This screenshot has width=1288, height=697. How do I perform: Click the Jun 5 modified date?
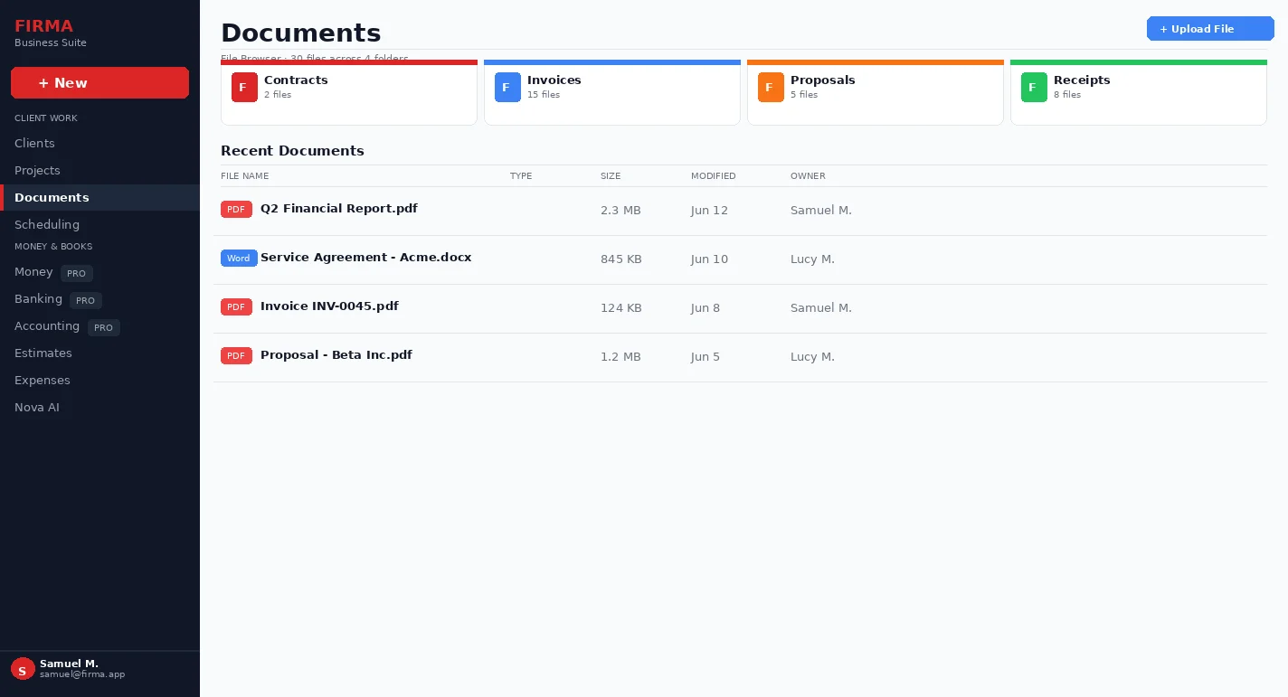pos(706,357)
